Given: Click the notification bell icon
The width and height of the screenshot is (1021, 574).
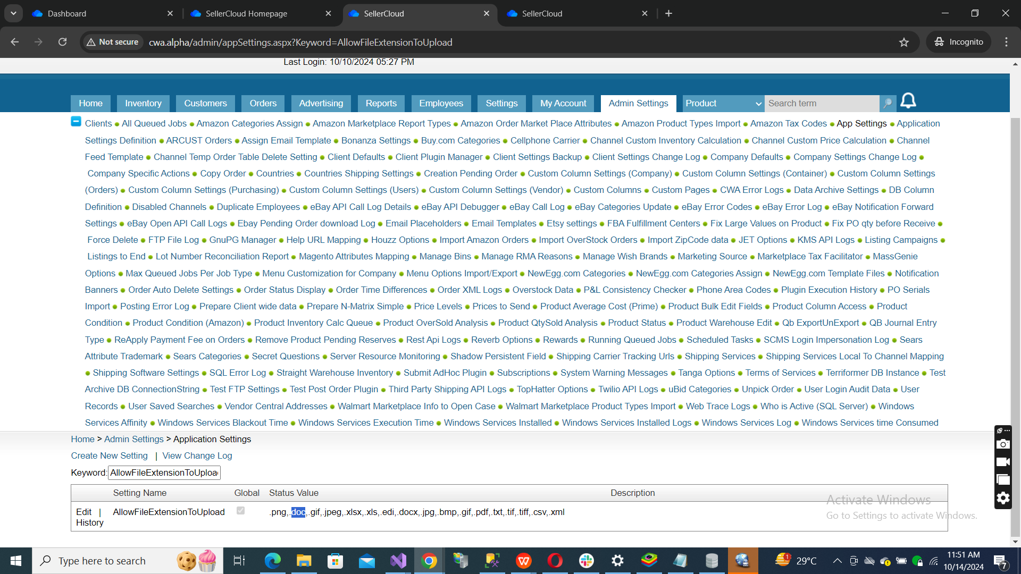Looking at the screenshot, I should [908, 101].
